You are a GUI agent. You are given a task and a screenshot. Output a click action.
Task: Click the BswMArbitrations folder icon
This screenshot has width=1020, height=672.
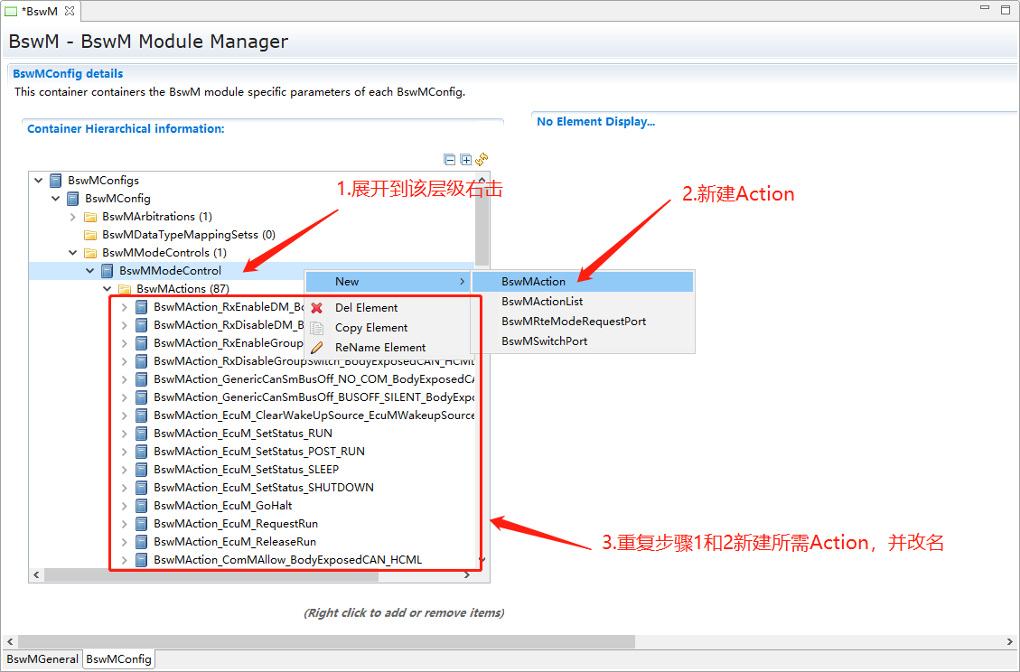[x=90, y=217]
